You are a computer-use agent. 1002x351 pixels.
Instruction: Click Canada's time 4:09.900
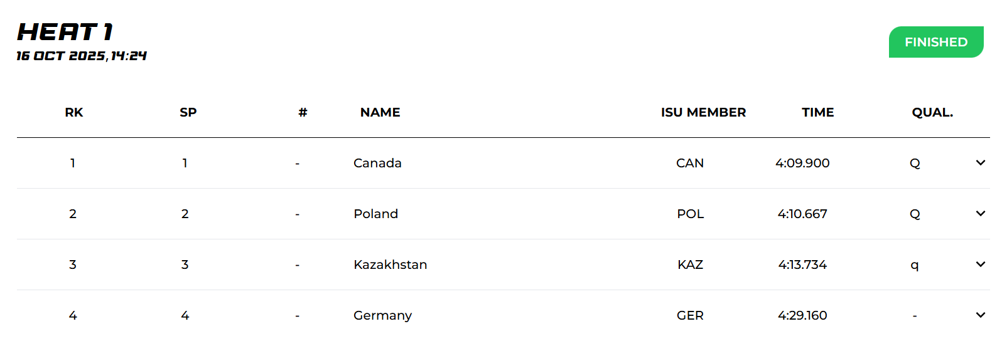click(x=802, y=164)
